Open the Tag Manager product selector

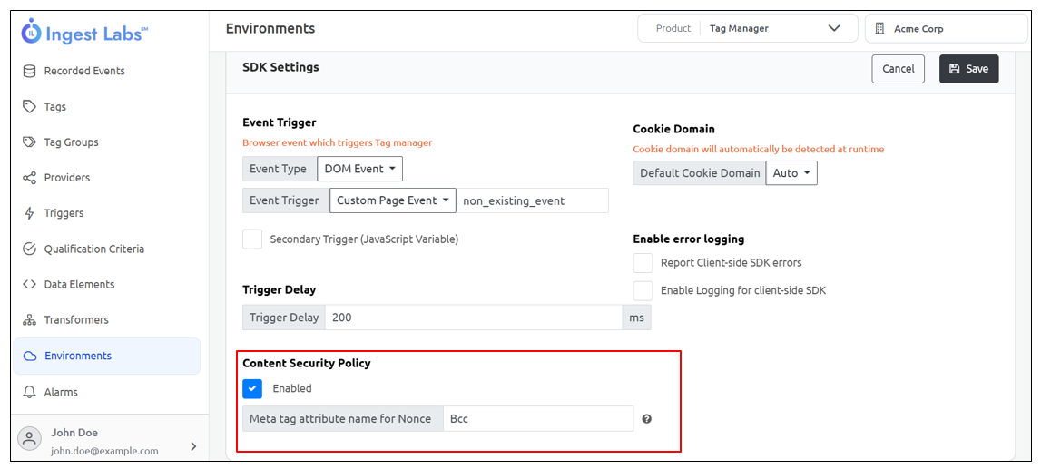point(748,29)
